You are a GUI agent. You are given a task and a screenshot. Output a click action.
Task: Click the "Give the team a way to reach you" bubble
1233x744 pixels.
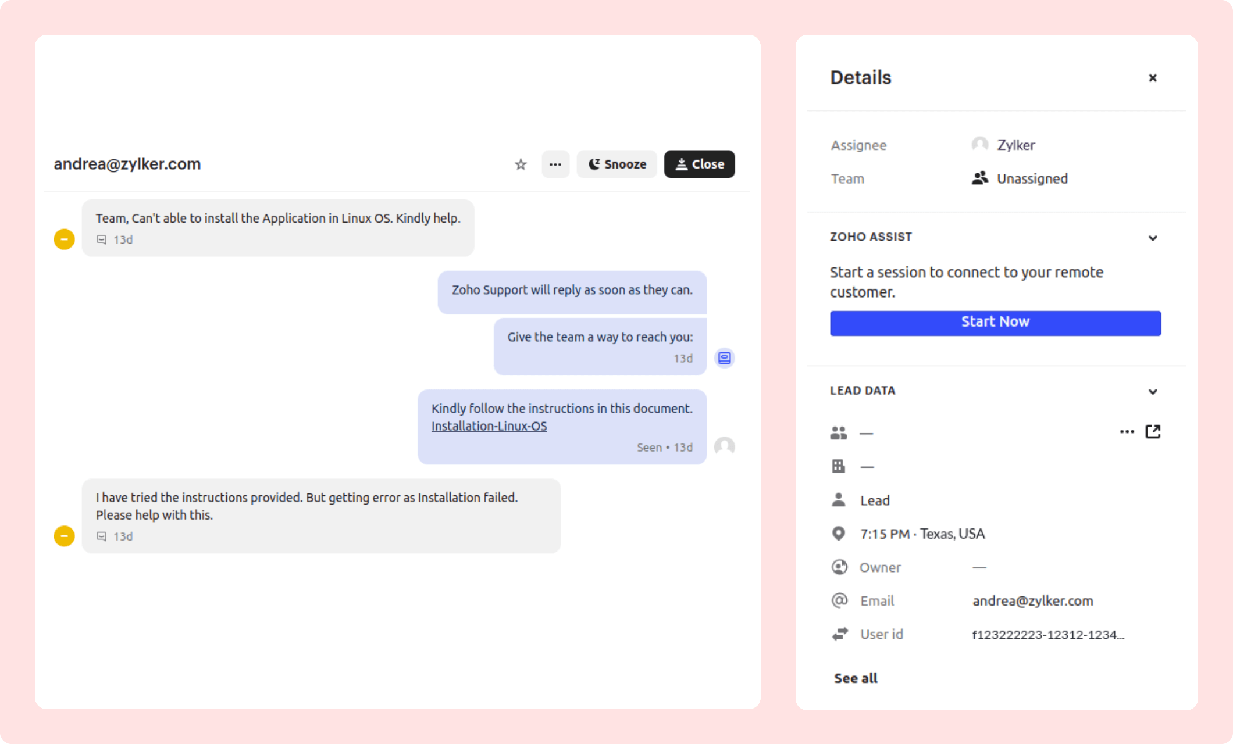(x=600, y=346)
